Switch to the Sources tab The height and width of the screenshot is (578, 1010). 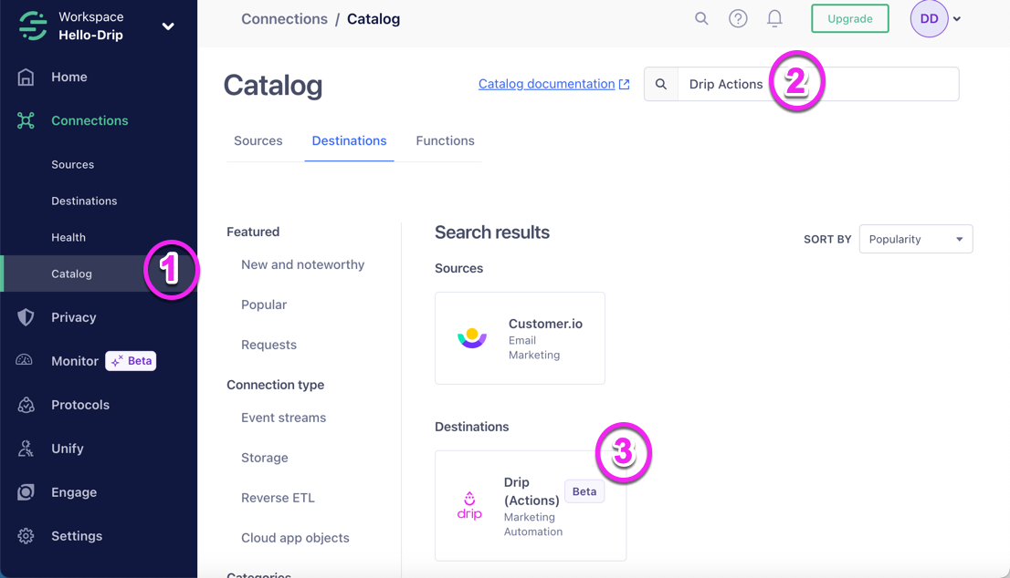point(258,140)
